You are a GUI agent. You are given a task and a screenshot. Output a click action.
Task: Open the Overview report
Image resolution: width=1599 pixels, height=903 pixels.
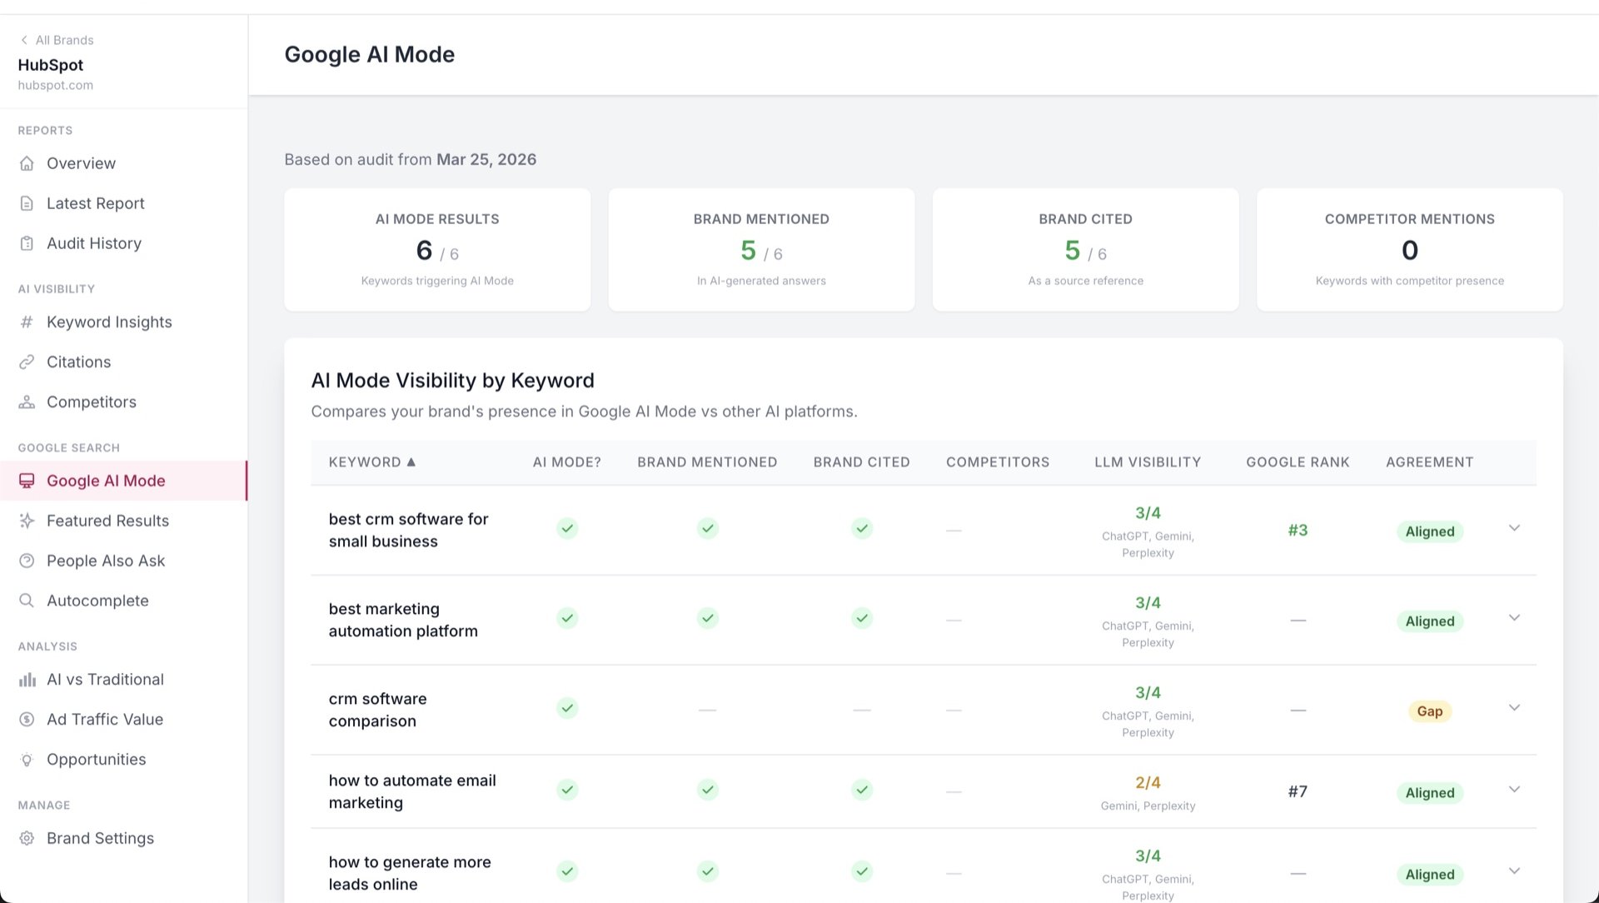tap(123, 163)
